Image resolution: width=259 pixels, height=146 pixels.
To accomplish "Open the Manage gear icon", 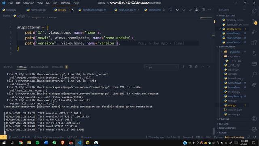I will coord(254,129).
